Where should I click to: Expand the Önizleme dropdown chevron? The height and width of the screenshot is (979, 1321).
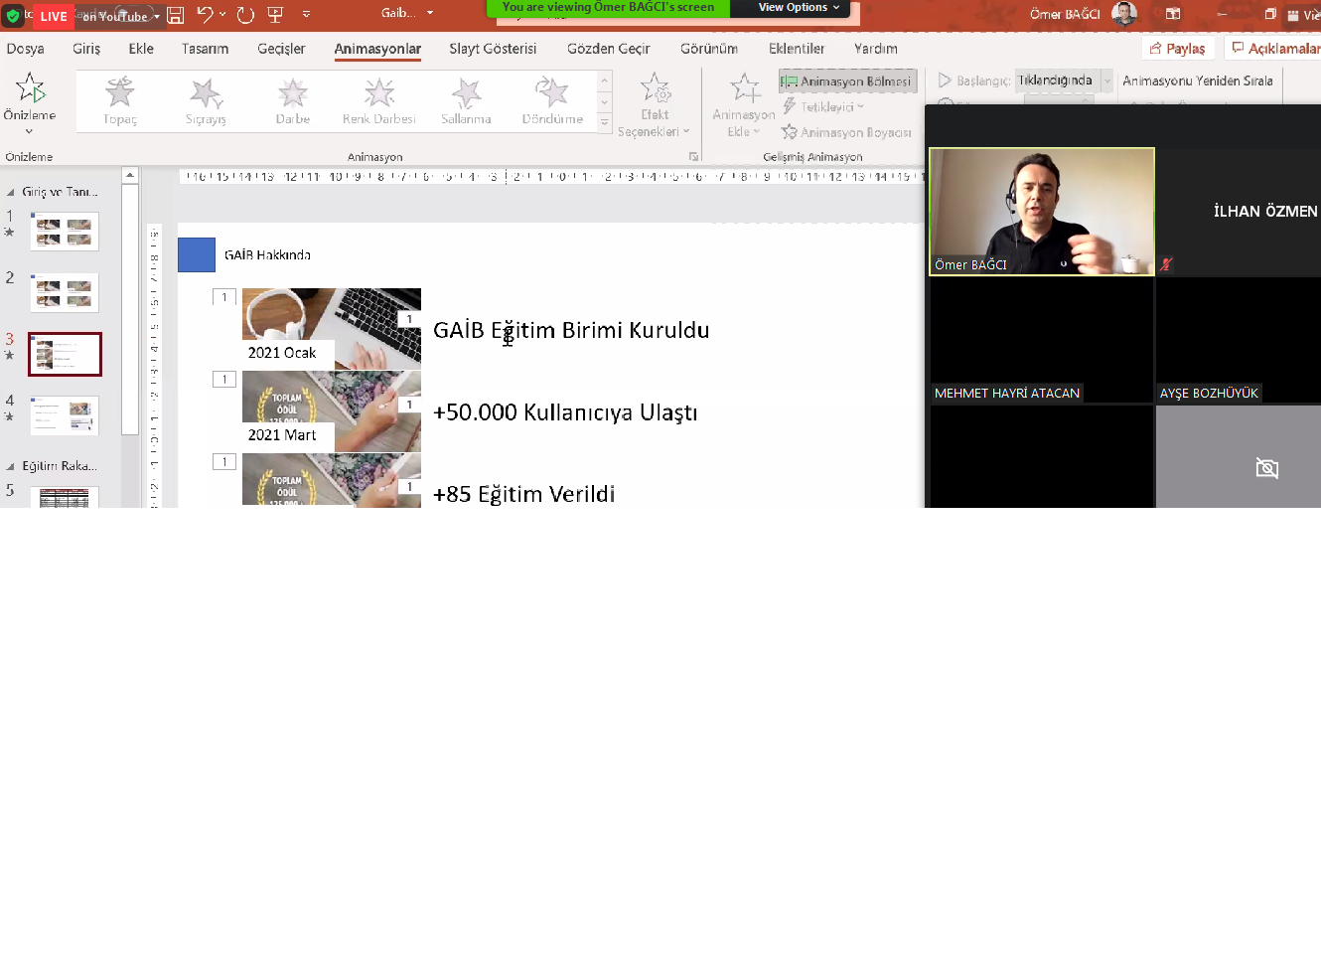coord(29,131)
